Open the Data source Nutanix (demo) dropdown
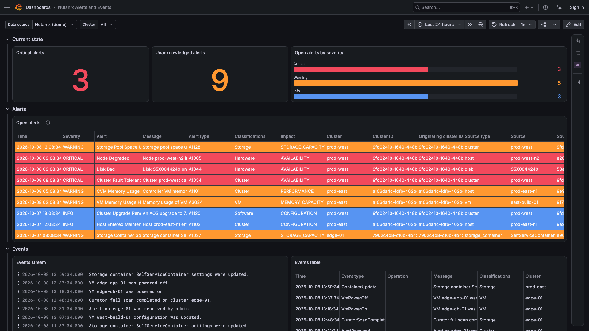The height and width of the screenshot is (331, 589). click(54, 25)
